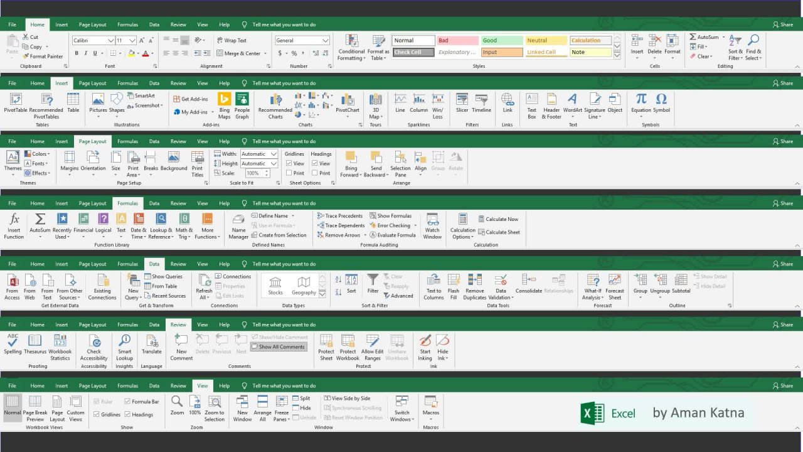
Task: Open Bing Maps add-in
Action: tap(225, 105)
